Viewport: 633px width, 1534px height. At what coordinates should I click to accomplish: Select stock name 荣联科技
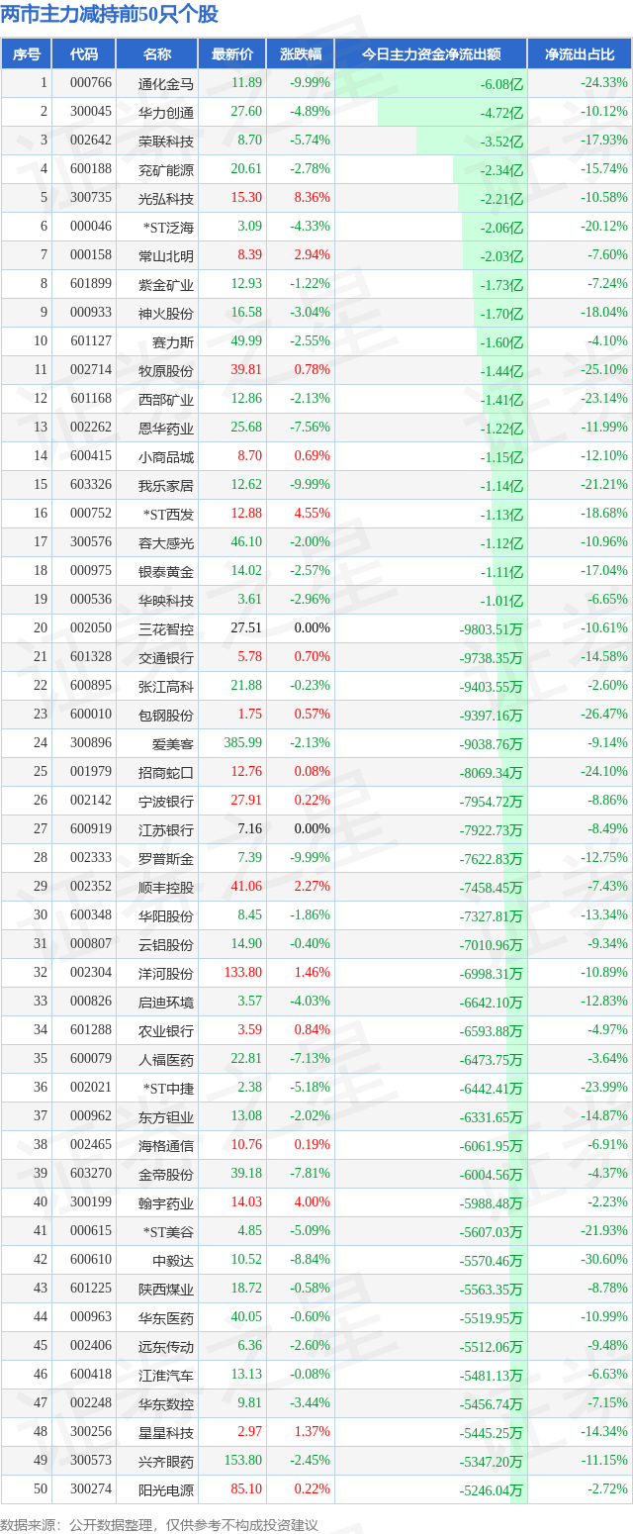click(x=166, y=142)
